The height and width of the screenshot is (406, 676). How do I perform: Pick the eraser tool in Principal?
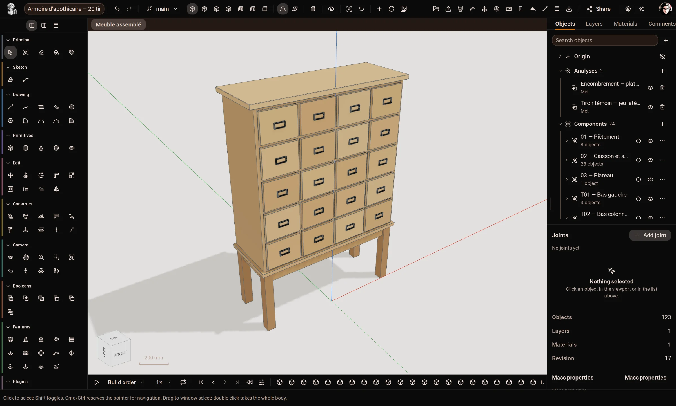click(41, 52)
